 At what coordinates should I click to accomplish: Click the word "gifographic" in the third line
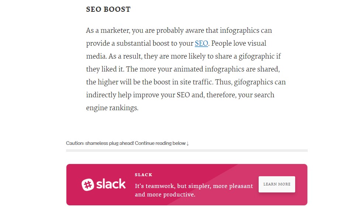click(x=256, y=56)
